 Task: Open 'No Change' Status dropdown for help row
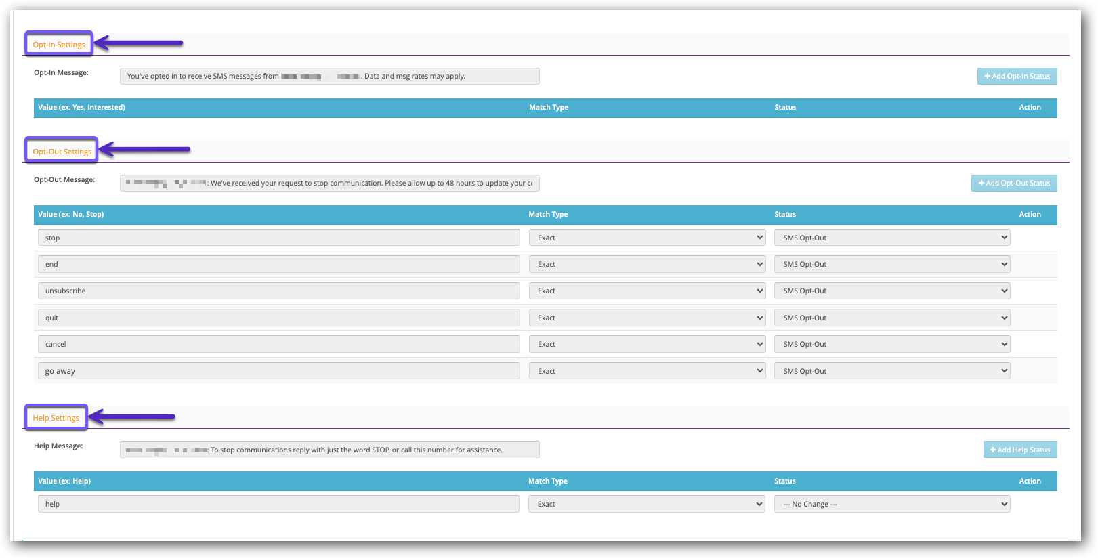point(892,504)
